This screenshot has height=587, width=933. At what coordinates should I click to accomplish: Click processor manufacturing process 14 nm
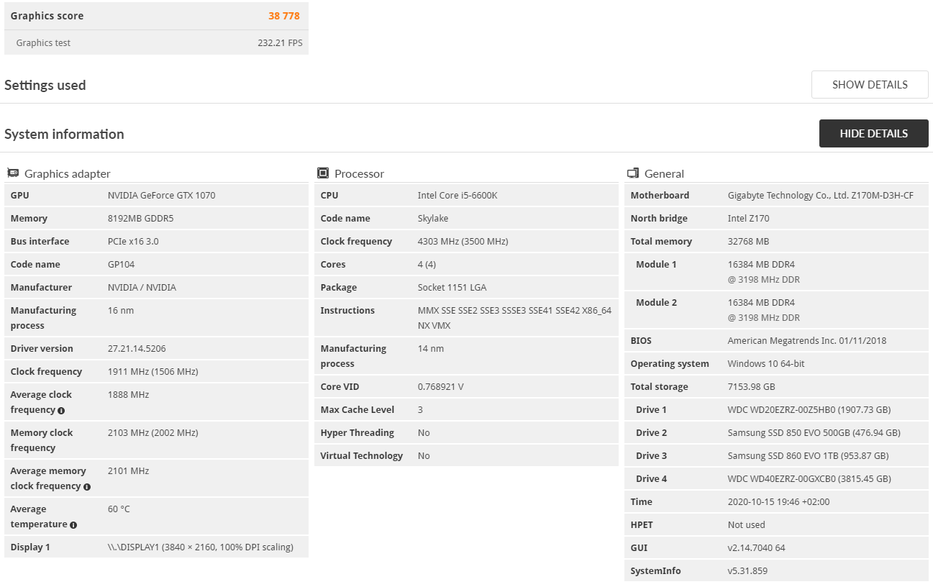click(x=431, y=348)
